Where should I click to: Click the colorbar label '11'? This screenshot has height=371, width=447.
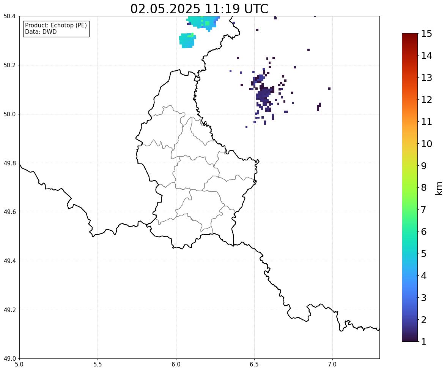(427, 122)
